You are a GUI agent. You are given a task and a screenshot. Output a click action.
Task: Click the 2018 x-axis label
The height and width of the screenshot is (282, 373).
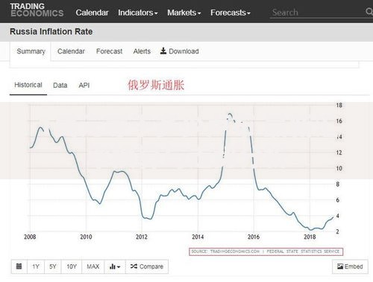(x=310, y=237)
